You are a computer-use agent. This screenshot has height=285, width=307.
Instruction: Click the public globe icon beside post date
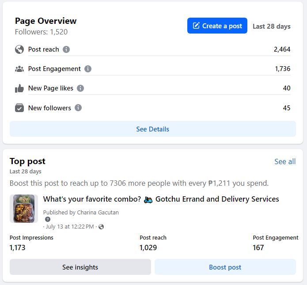[x=101, y=227]
